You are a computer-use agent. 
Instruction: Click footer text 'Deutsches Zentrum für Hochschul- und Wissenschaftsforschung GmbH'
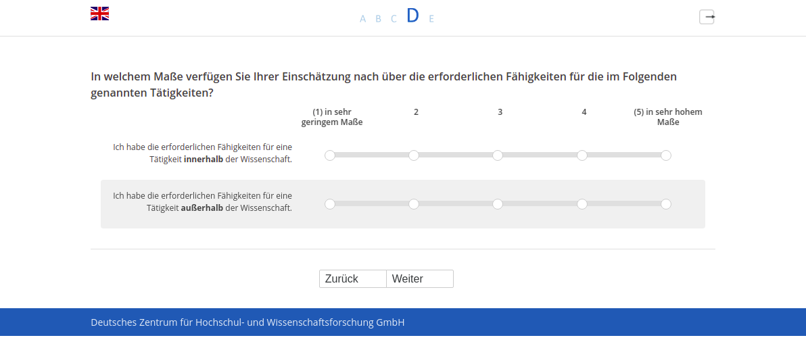click(x=247, y=322)
